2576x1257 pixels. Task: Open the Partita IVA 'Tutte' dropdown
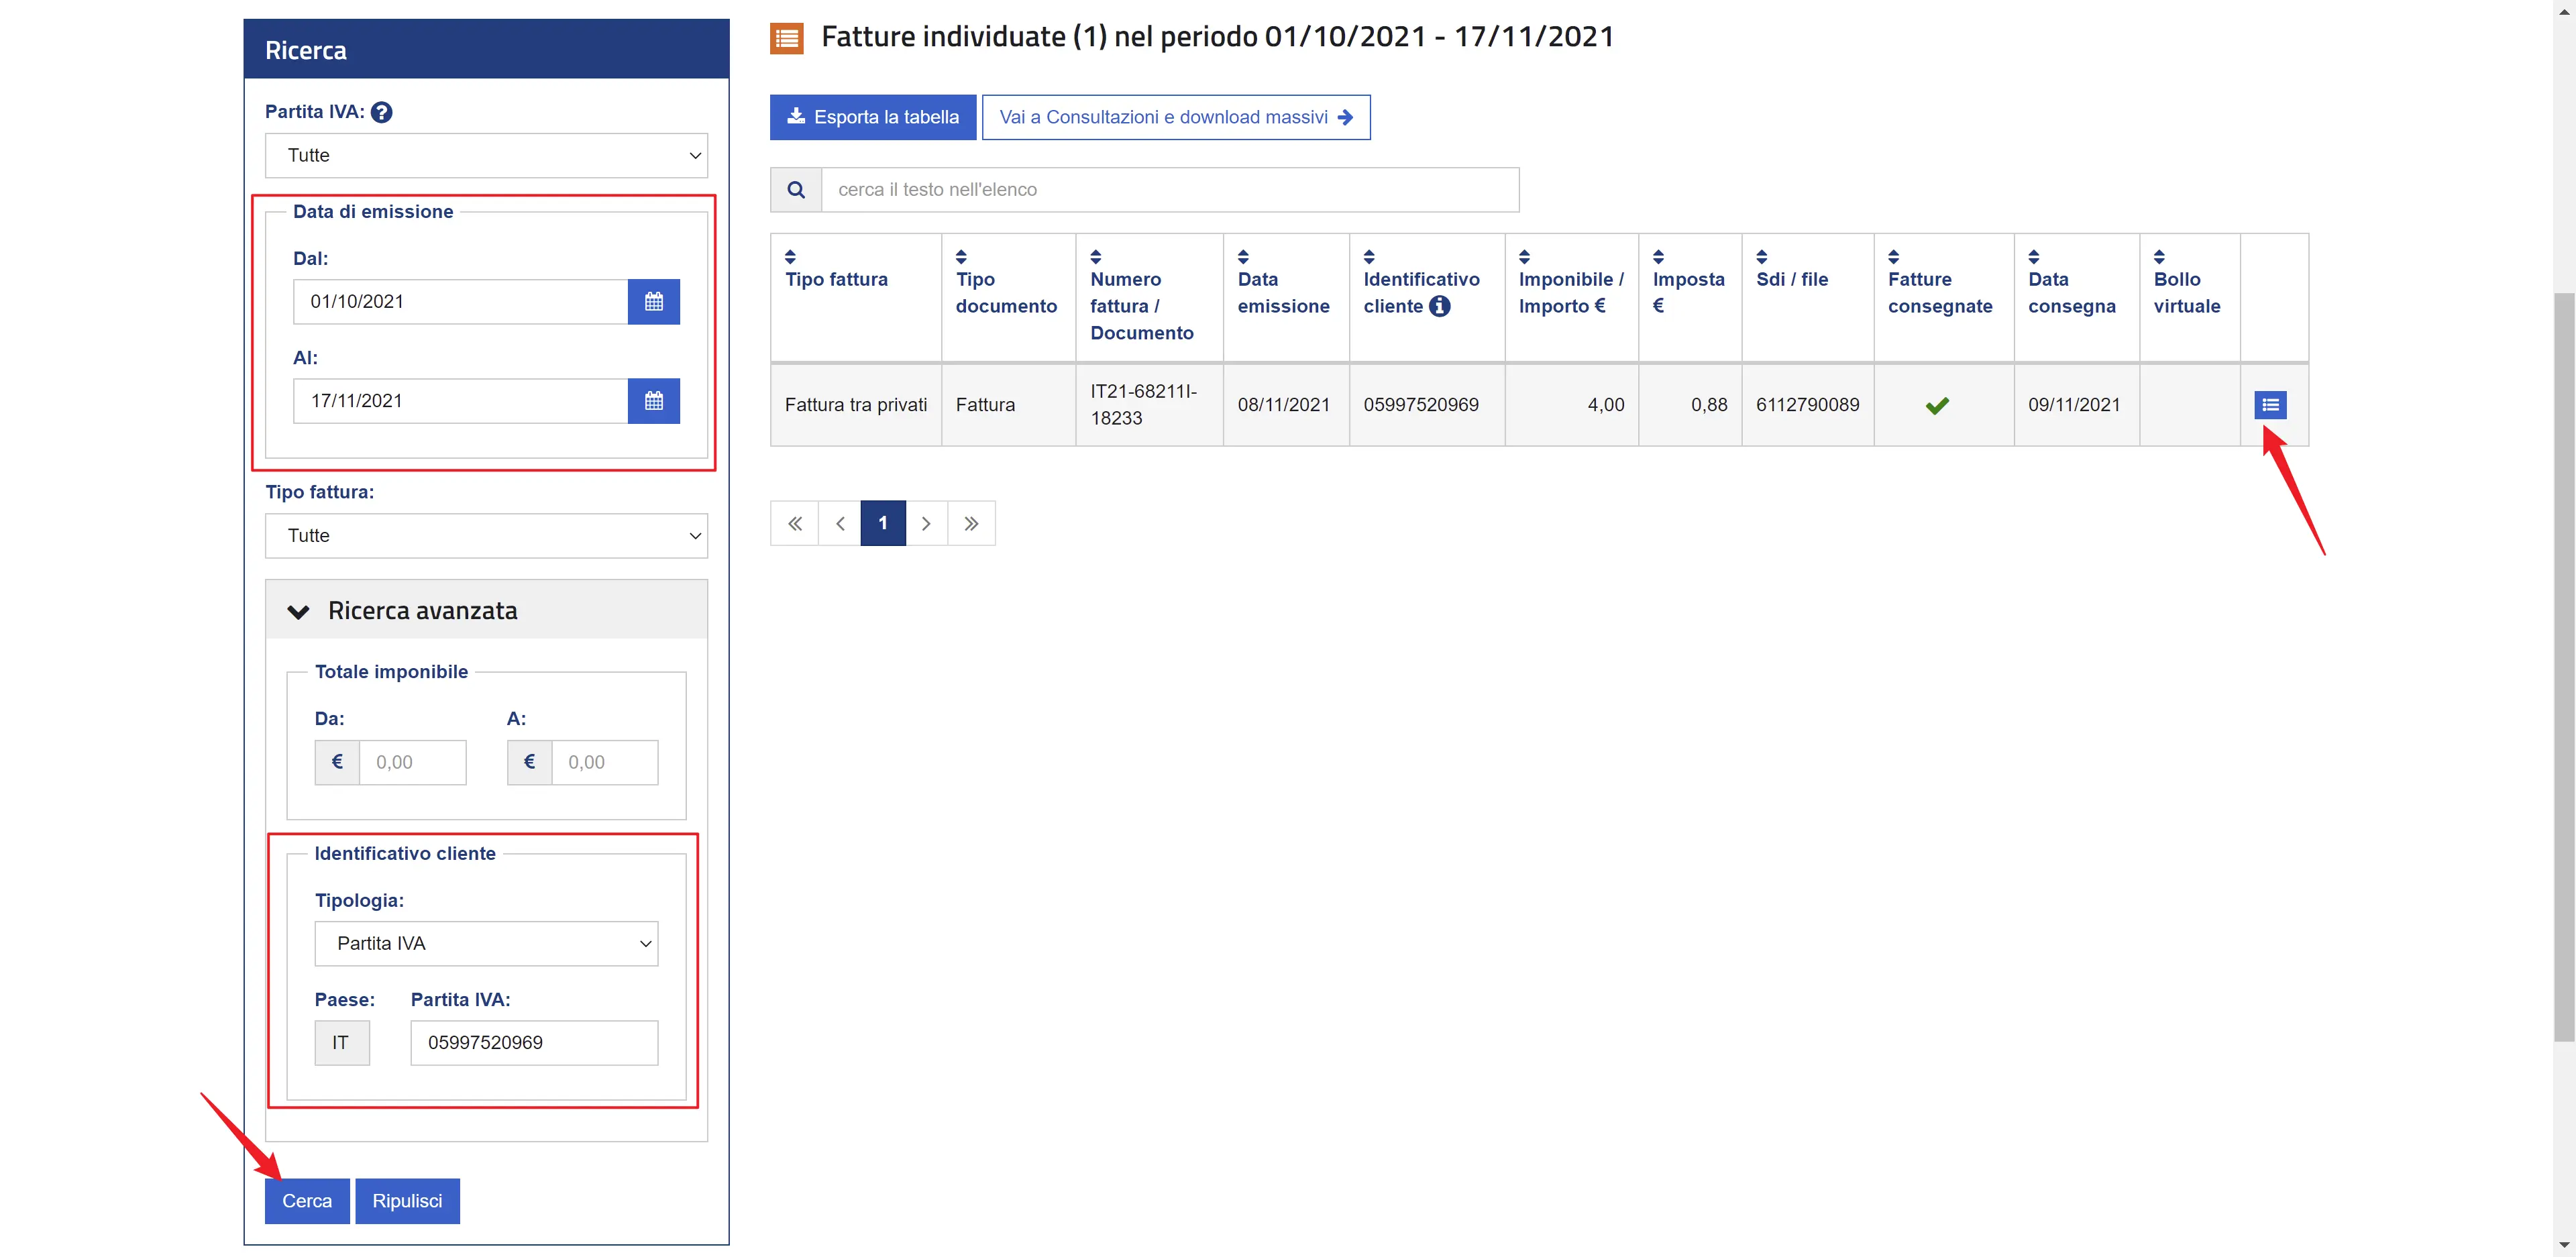pos(486,156)
